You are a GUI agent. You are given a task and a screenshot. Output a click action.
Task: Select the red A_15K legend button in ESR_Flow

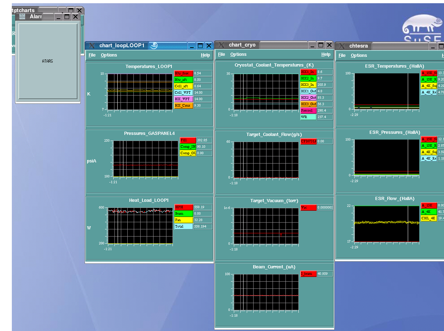tap(429, 205)
